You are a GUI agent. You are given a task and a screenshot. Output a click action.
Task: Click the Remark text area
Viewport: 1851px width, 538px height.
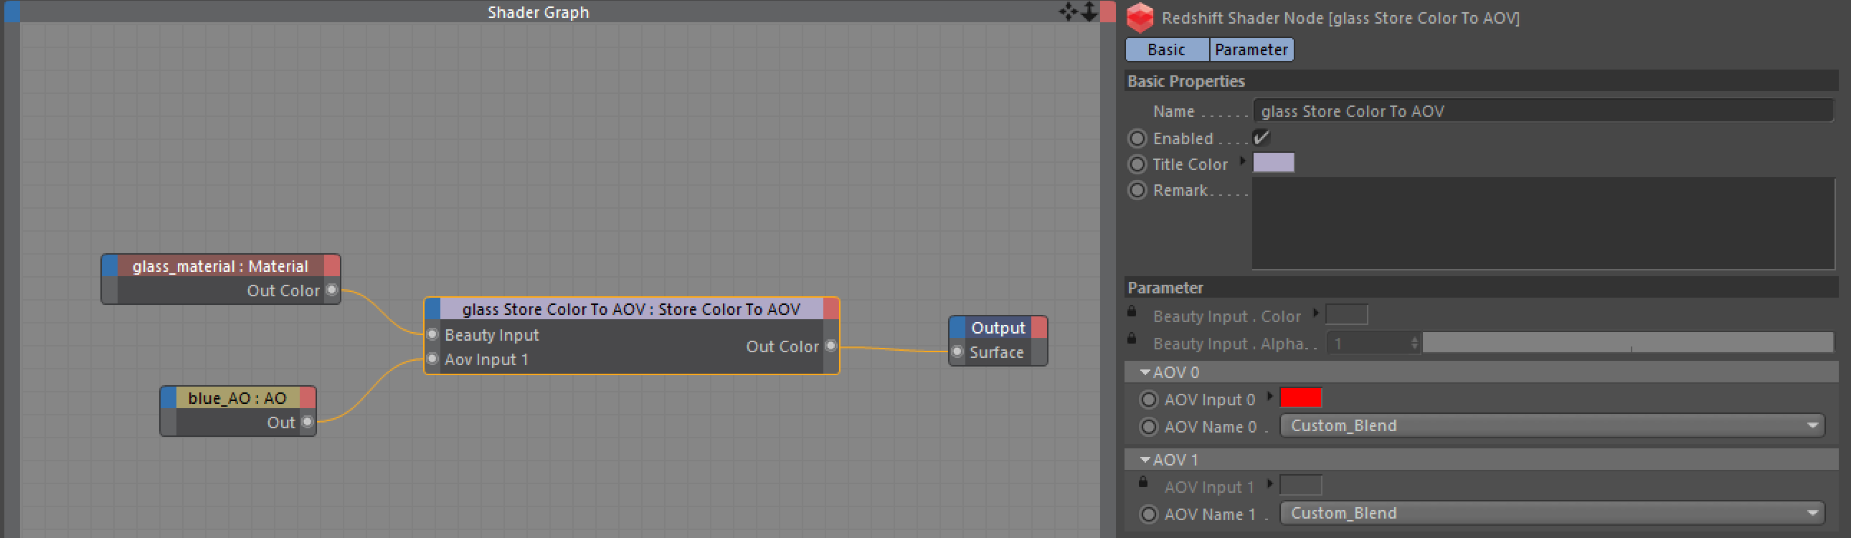[1543, 223]
